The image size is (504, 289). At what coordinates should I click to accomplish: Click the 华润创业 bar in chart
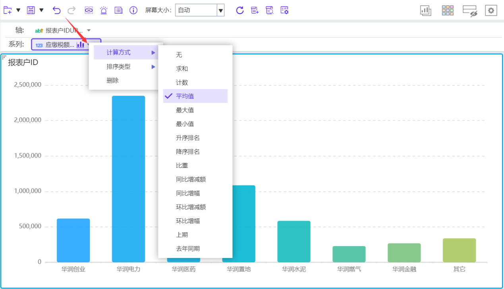pyautogui.click(x=73, y=240)
